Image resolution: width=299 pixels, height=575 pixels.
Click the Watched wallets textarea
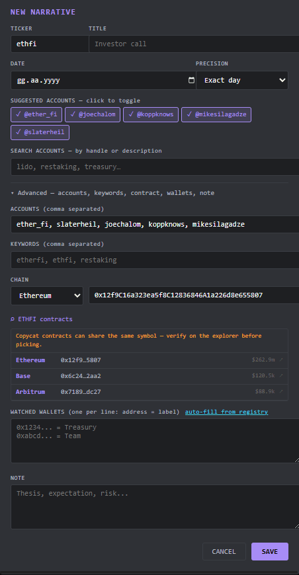coord(155,441)
